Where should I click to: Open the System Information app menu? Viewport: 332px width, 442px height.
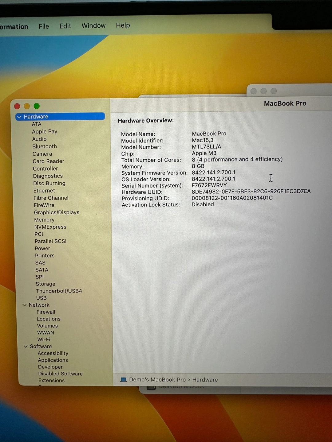[x=14, y=27]
